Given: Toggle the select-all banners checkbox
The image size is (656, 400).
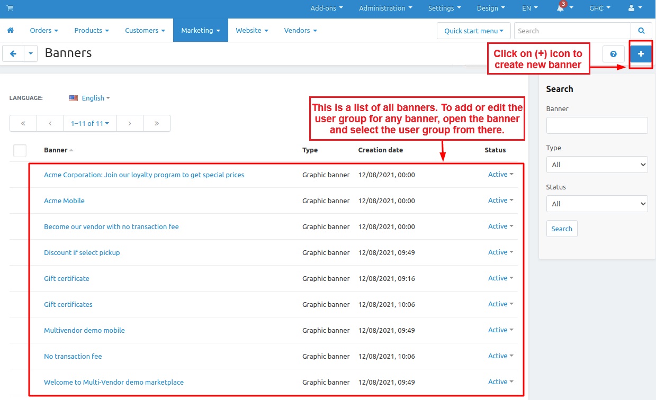Looking at the screenshot, I should (20, 150).
